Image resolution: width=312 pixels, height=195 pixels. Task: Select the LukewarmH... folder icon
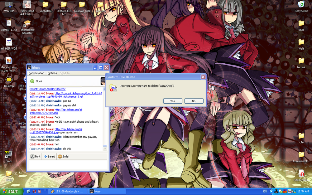301,157
